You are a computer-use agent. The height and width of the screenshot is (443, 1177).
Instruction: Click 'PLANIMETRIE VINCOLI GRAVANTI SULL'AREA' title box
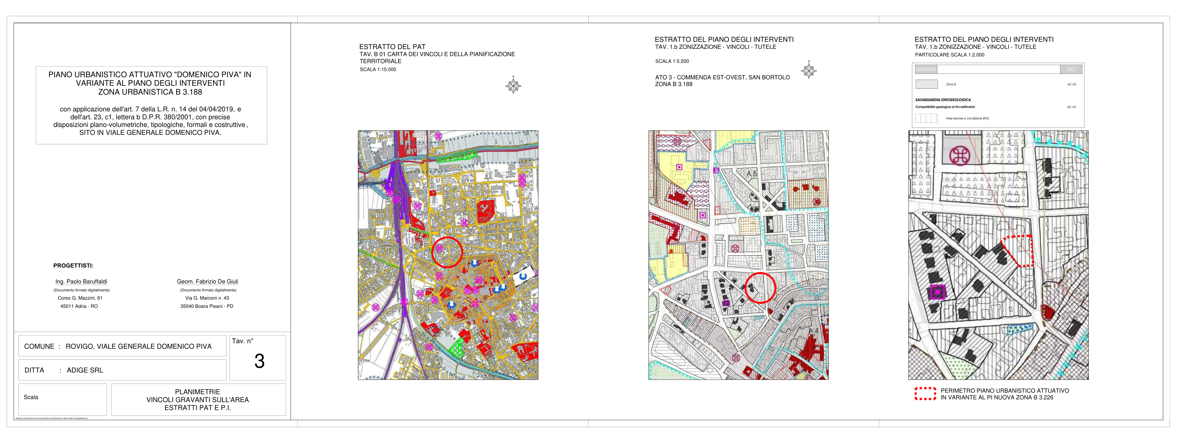tap(198, 400)
